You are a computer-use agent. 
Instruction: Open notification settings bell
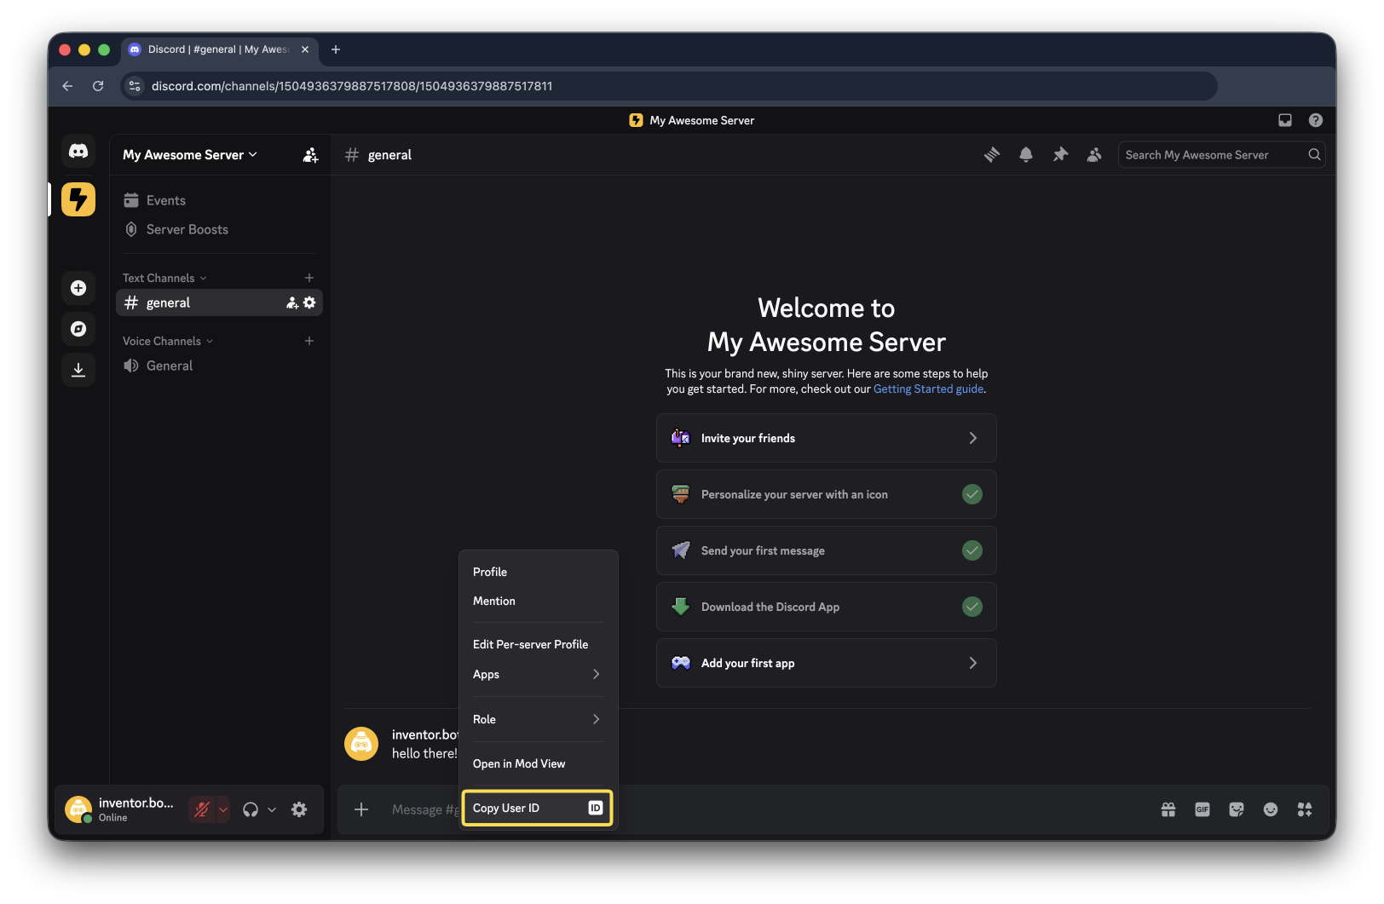click(1026, 155)
